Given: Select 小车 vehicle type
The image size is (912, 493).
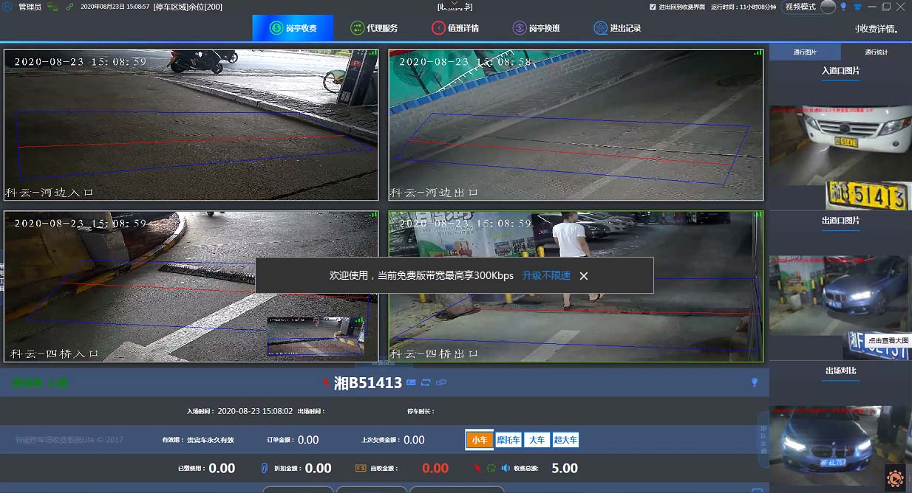Looking at the screenshot, I should (479, 440).
